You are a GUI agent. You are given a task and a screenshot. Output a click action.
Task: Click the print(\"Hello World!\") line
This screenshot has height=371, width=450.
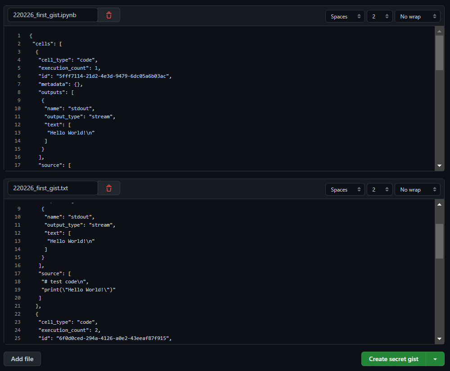[x=78, y=290]
